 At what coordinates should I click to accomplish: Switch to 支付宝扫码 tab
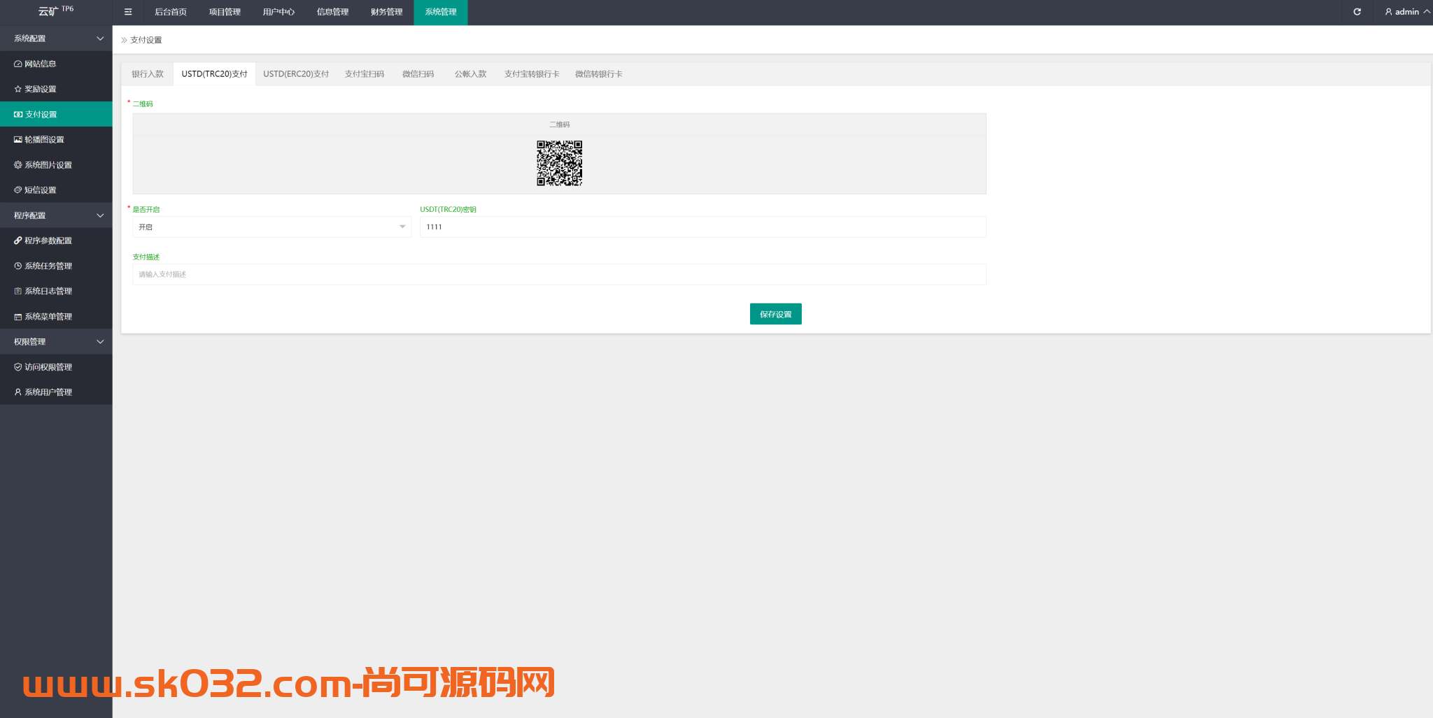pyautogui.click(x=365, y=74)
